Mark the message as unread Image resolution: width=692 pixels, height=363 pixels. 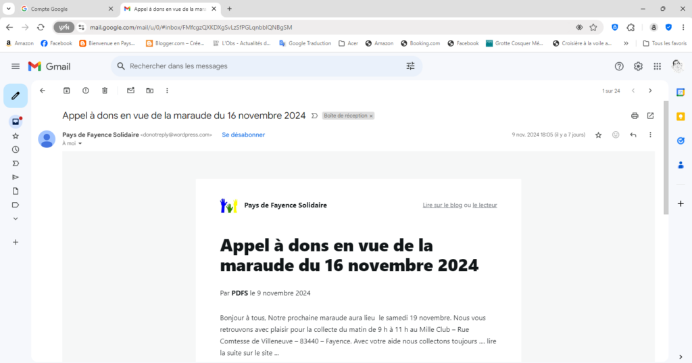130,91
